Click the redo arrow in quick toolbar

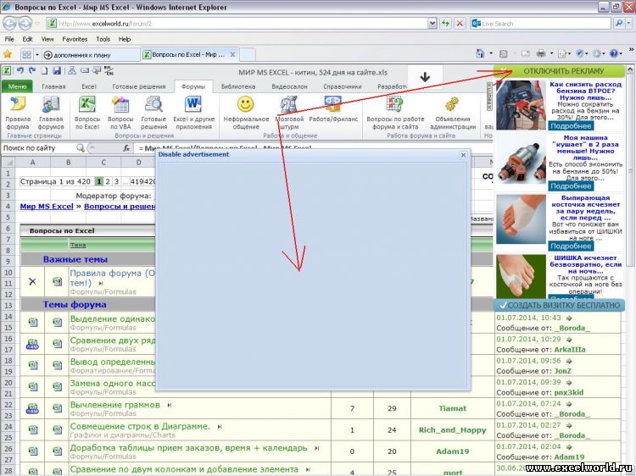32,70
